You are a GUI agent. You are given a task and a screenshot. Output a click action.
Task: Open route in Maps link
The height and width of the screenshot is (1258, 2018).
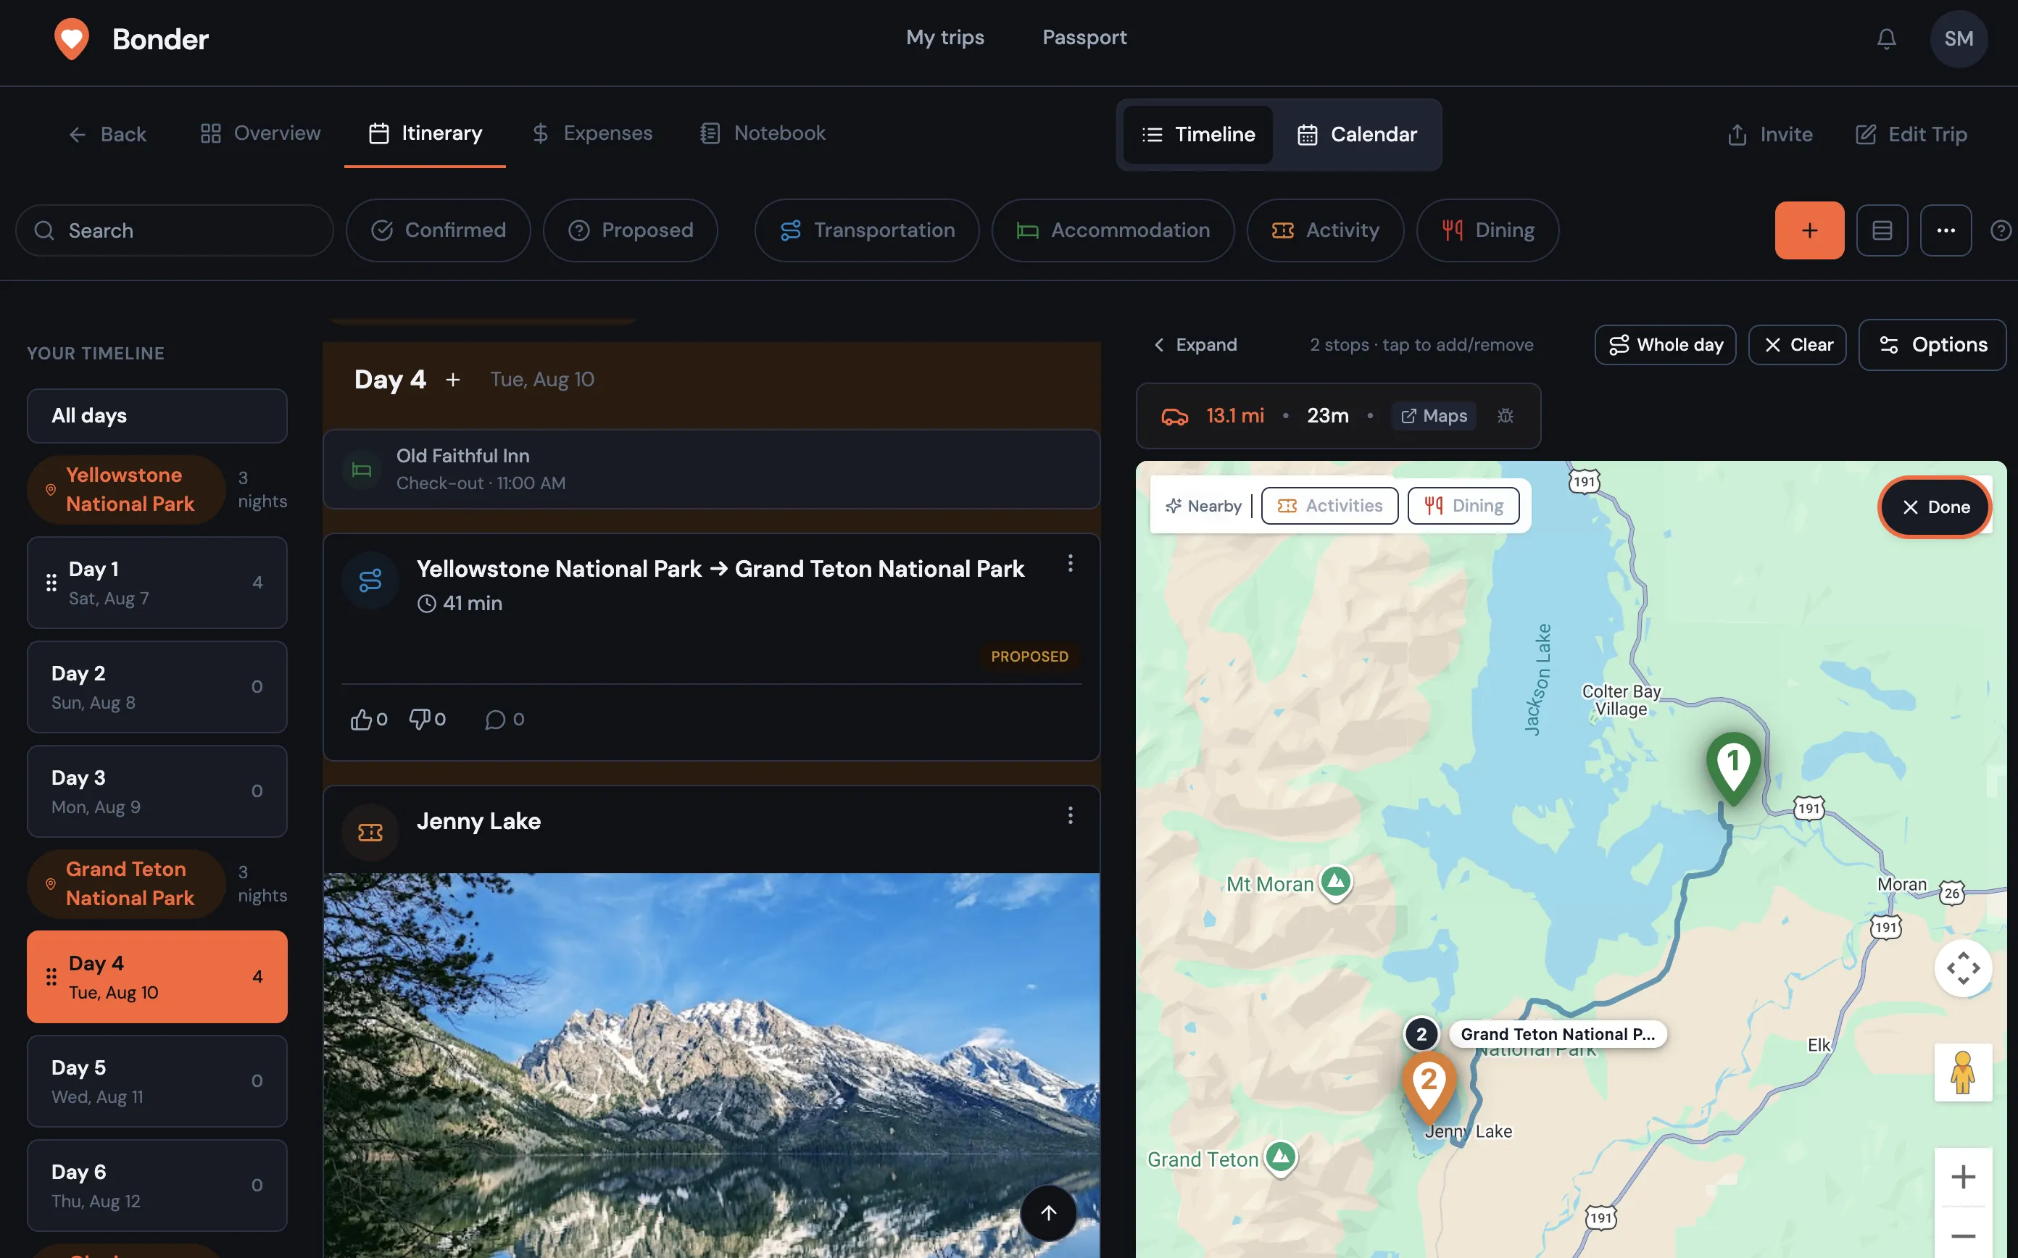[x=1434, y=415]
